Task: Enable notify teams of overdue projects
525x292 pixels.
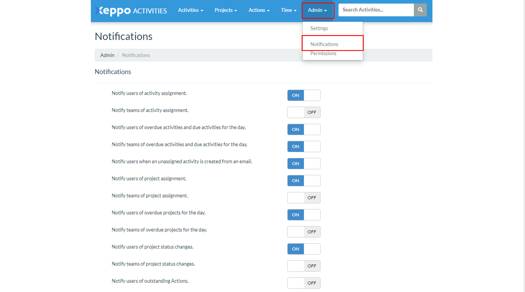Action: 304,232
